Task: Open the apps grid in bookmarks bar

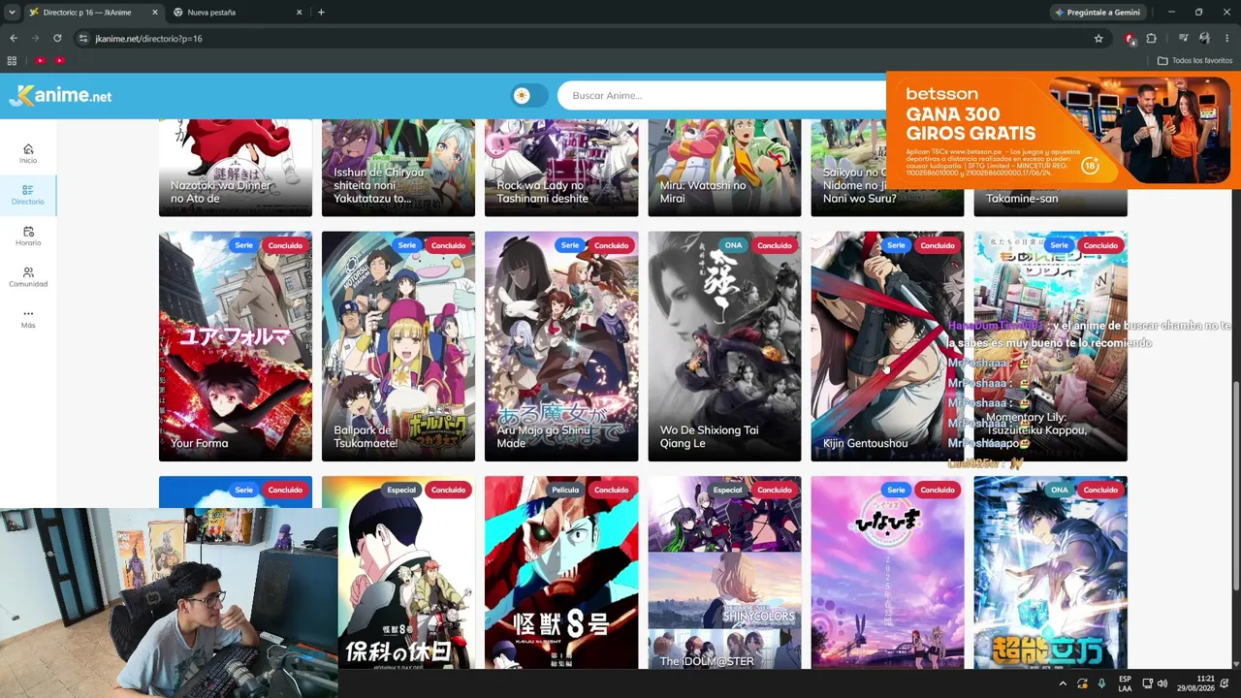Action: coord(12,60)
